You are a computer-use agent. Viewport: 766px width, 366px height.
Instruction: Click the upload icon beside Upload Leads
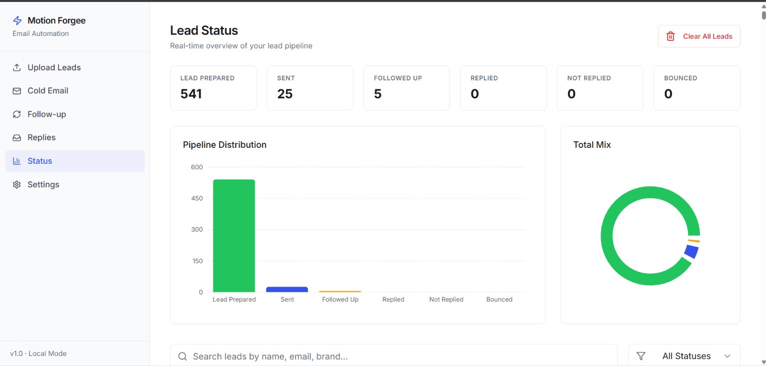(x=17, y=67)
